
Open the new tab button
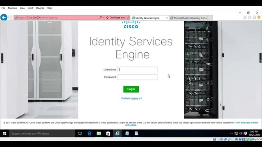click(210, 18)
